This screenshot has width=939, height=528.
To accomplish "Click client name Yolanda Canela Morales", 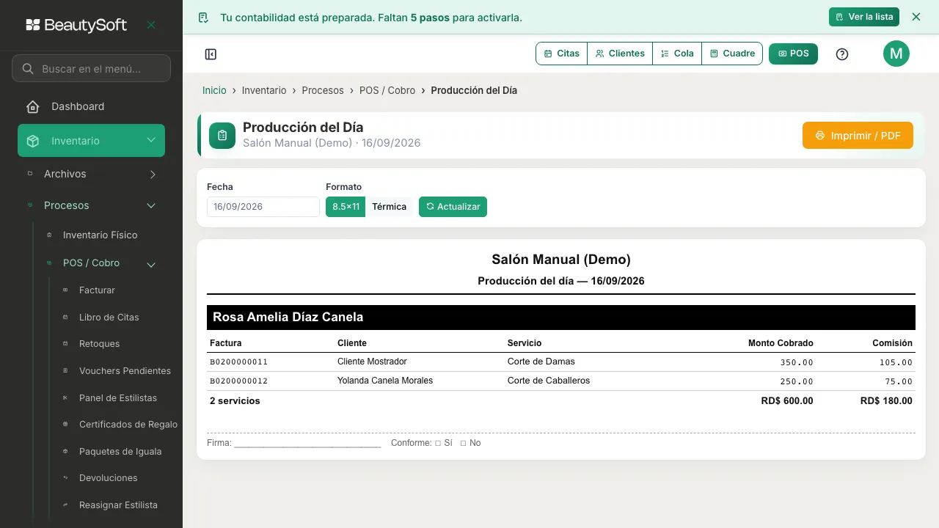I will point(385,381).
